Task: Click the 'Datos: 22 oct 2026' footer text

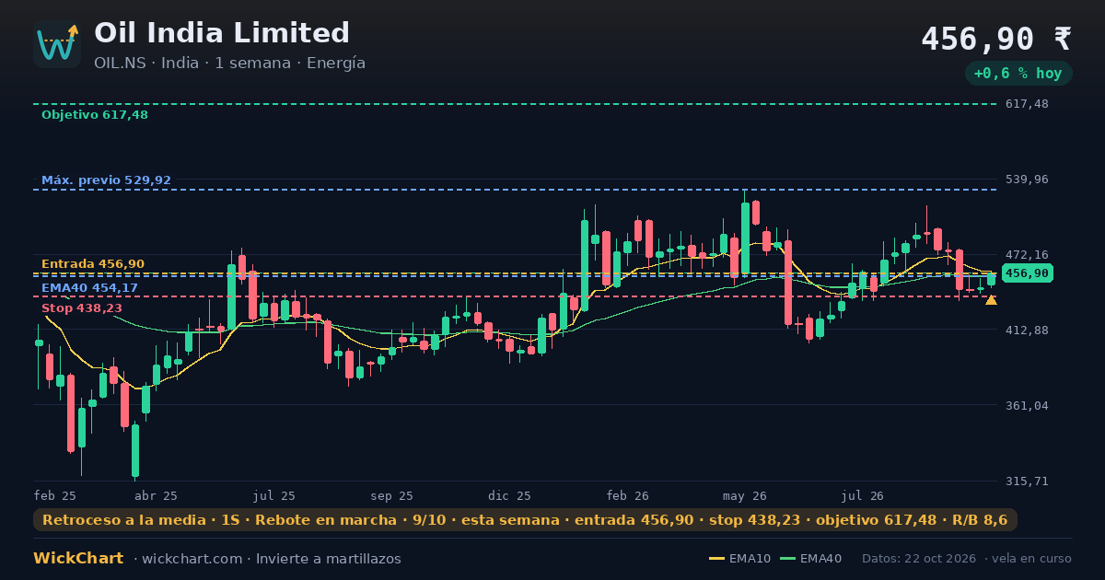Action: coord(920,559)
